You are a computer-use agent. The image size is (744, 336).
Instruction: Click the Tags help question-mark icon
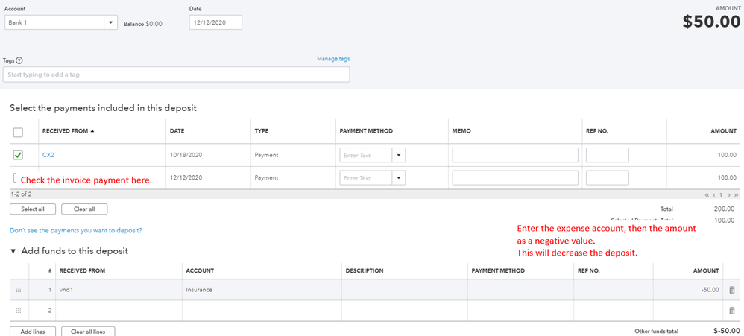point(19,60)
